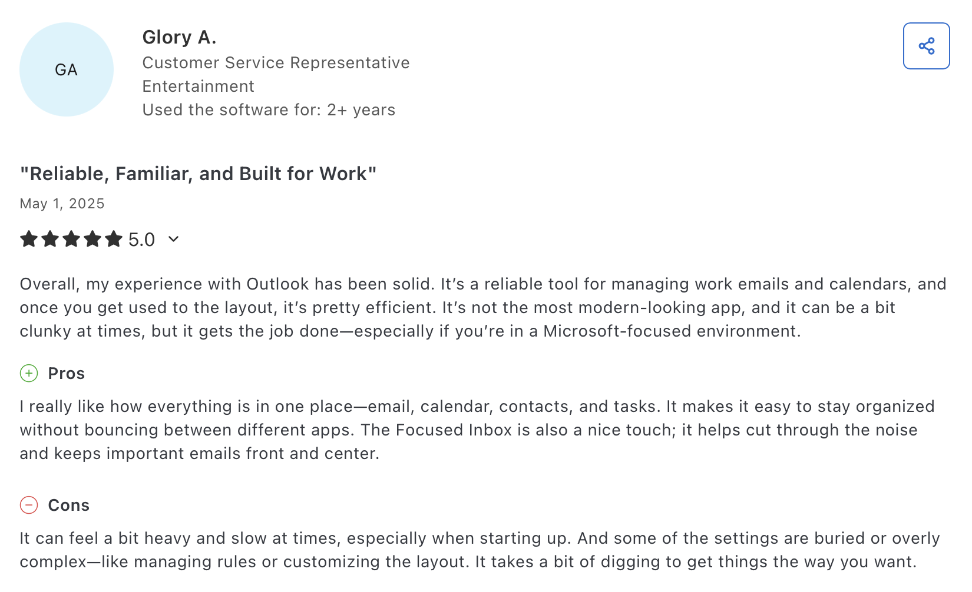Click the first star in the rating
The image size is (972, 592).
pos(29,240)
